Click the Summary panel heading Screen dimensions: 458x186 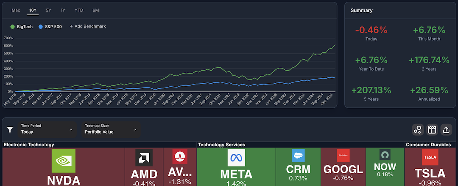(362, 11)
